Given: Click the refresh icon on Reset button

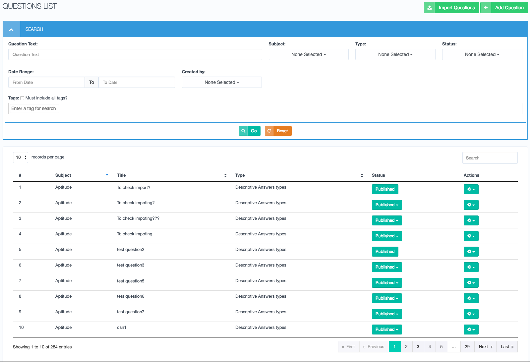Looking at the screenshot, I should pyautogui.click(x=269, y=131).
